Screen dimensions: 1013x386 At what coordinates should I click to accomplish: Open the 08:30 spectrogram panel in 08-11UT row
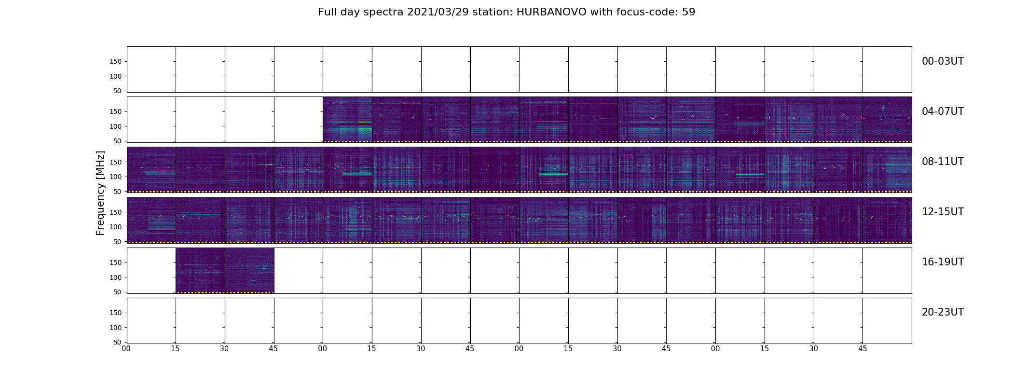[x=249, y=170]
